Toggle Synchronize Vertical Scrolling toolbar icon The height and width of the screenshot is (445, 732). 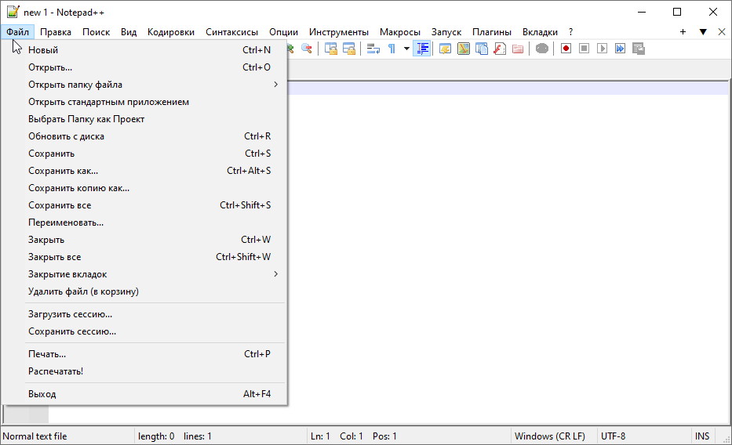point(331,49)
